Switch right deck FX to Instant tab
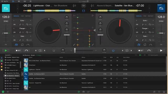Screen dimensions: 168x94 (150, 16)
